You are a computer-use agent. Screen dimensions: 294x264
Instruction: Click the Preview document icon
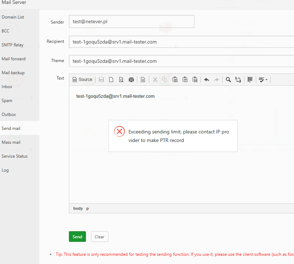click(121, 80)
